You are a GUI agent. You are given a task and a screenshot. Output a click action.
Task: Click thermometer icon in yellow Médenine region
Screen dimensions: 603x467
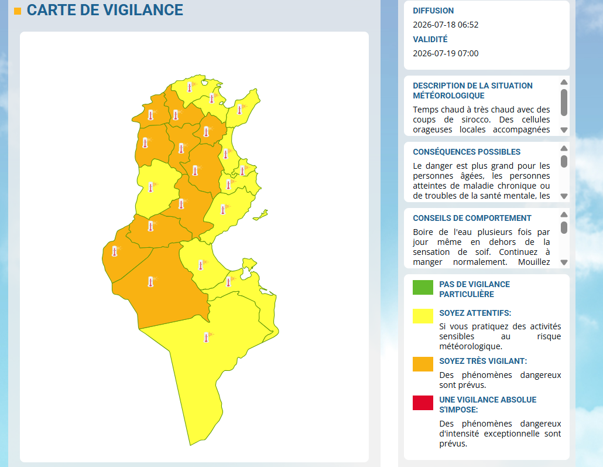coord(229,281)
